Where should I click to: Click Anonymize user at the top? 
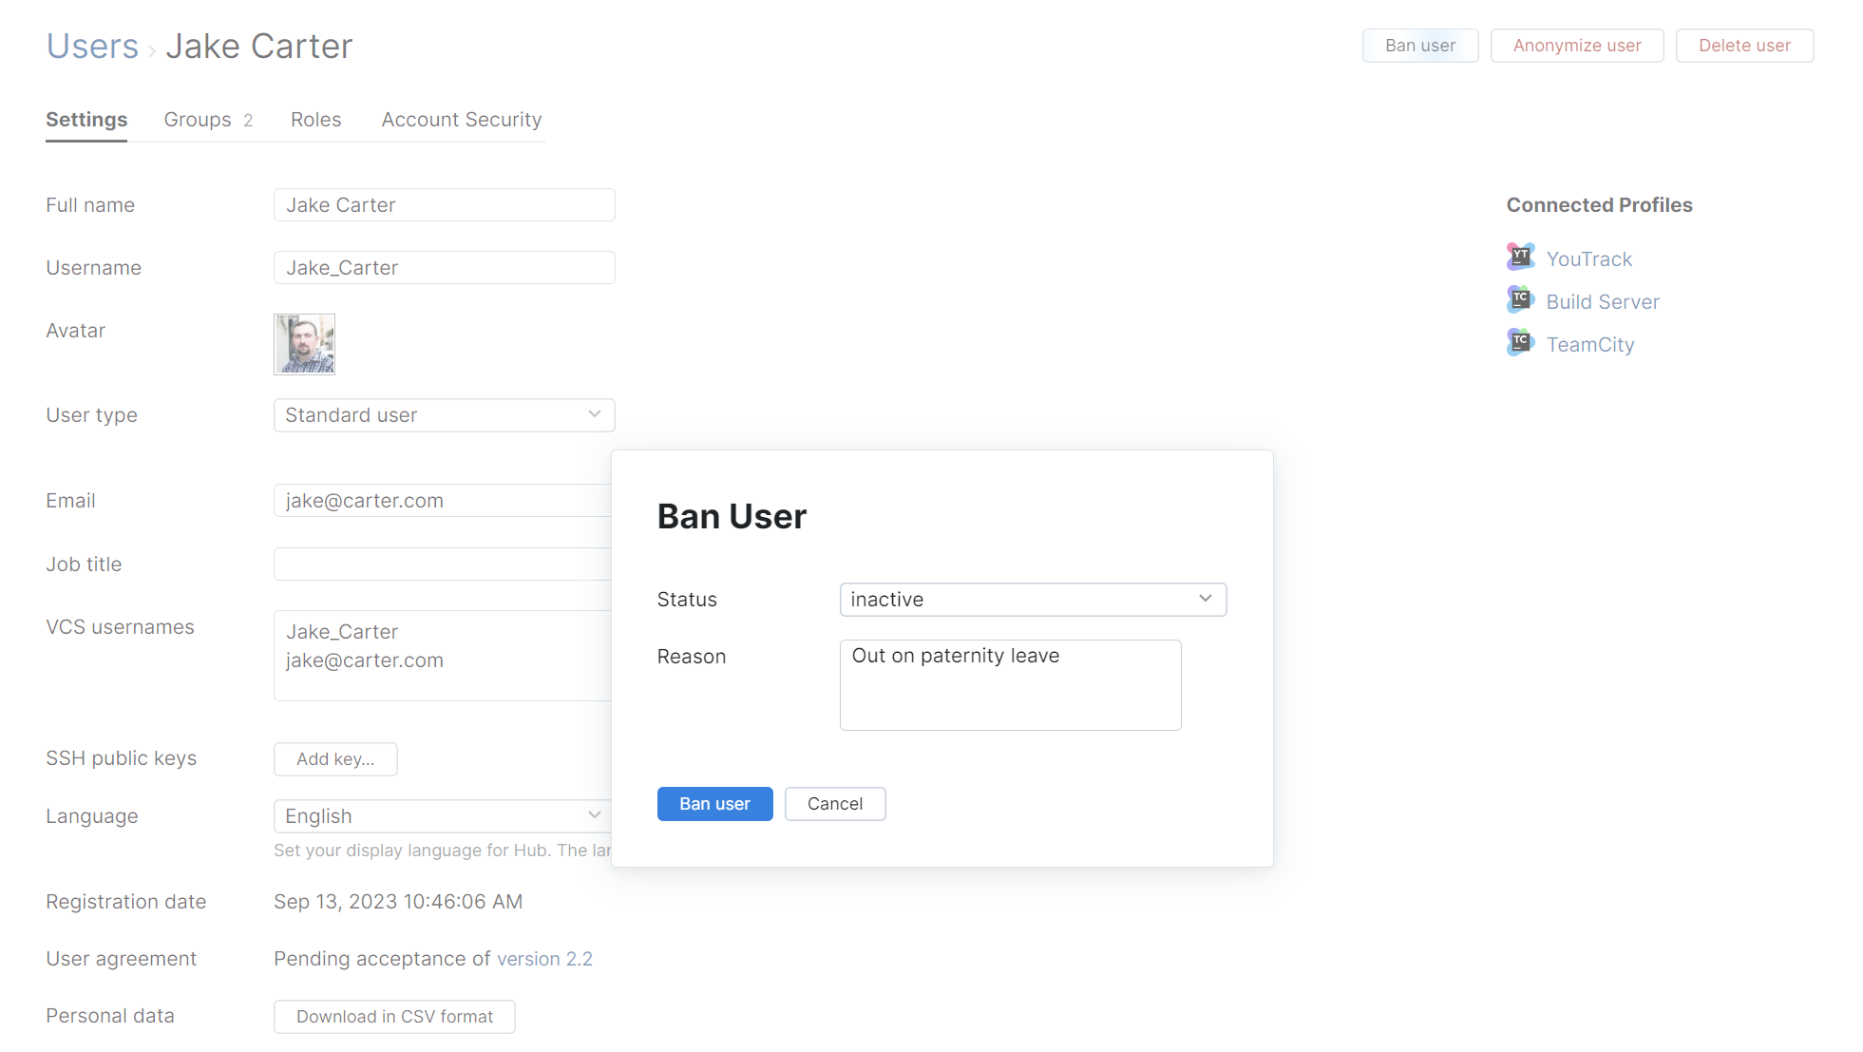pos(1576,45)
